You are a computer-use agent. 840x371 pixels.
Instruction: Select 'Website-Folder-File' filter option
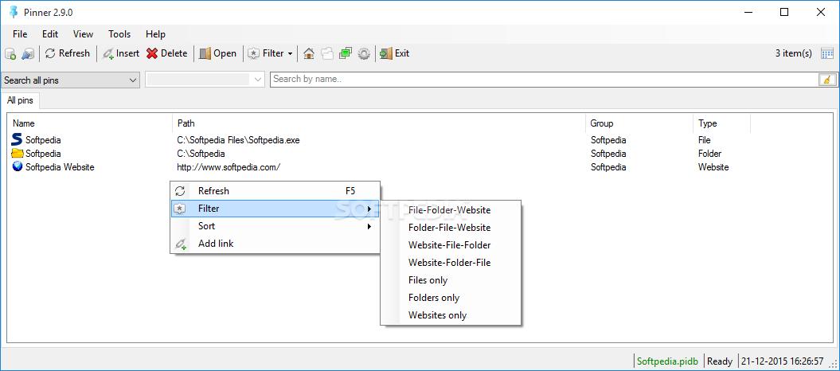[451, 263]
